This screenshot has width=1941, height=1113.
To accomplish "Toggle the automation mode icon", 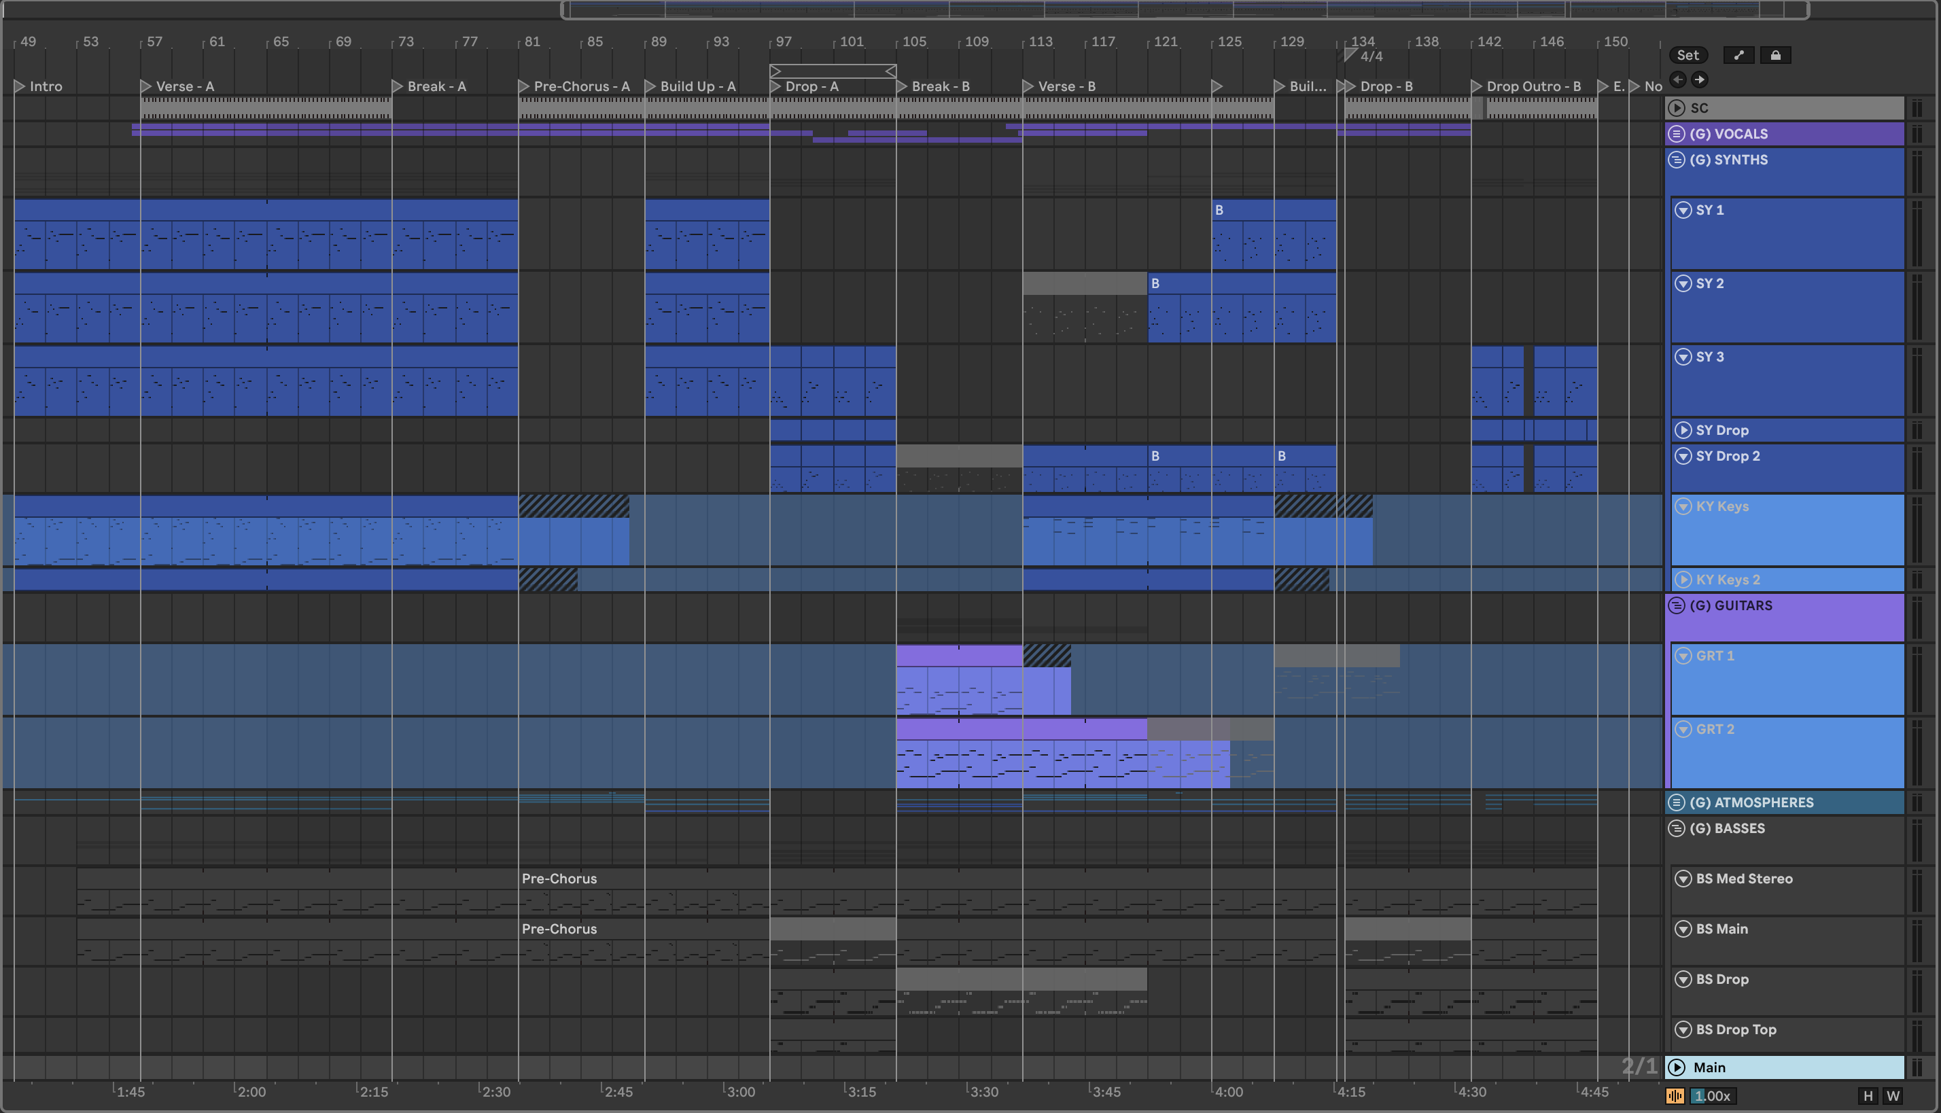I will pos(1738,55).
